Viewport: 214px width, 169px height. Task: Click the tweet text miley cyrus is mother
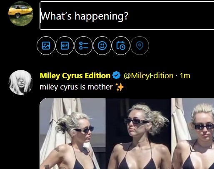[x=76, y=87]
